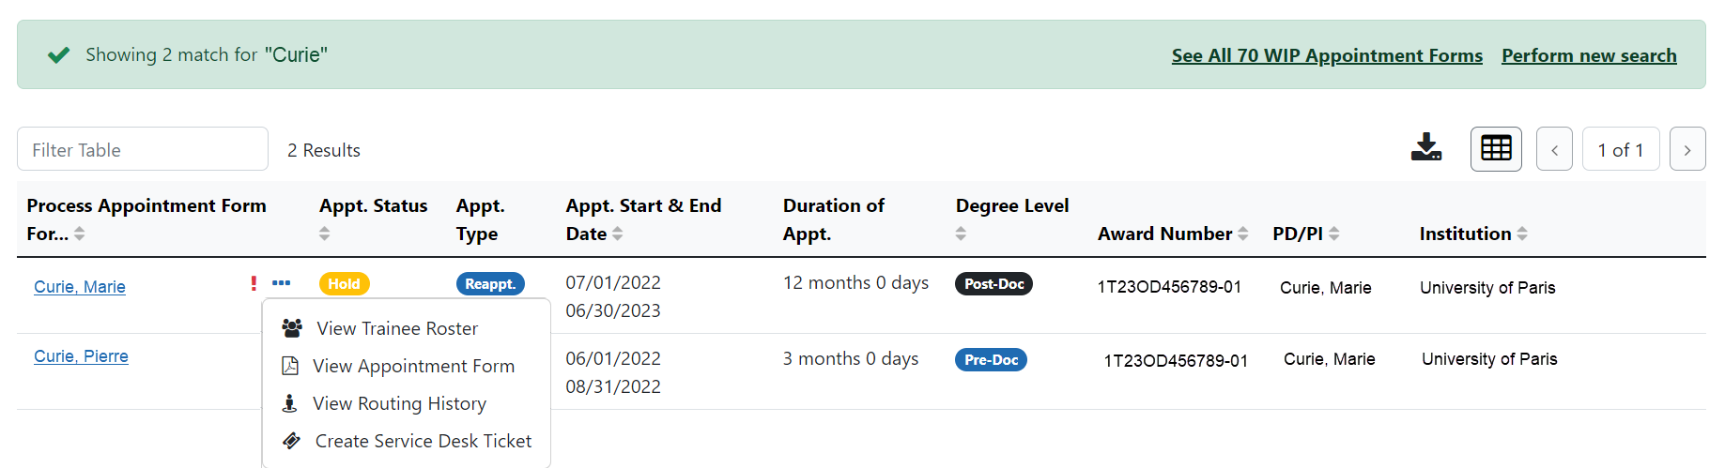Click the routing history person icon
Image resolution: width=1725 pixels, height=468 pixels.
pos(290,403)
